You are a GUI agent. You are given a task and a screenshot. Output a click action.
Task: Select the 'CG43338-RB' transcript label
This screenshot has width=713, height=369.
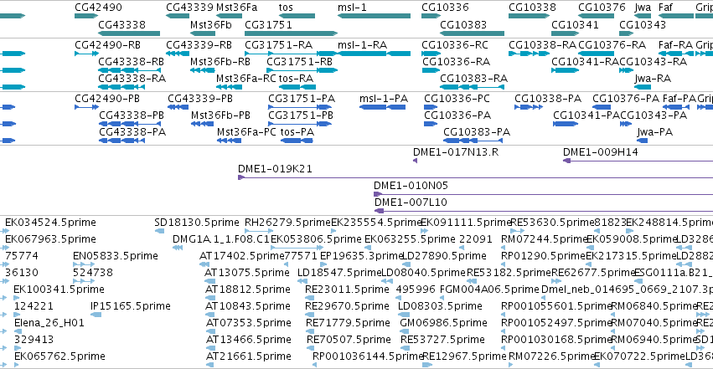click(x=131, y=62)
